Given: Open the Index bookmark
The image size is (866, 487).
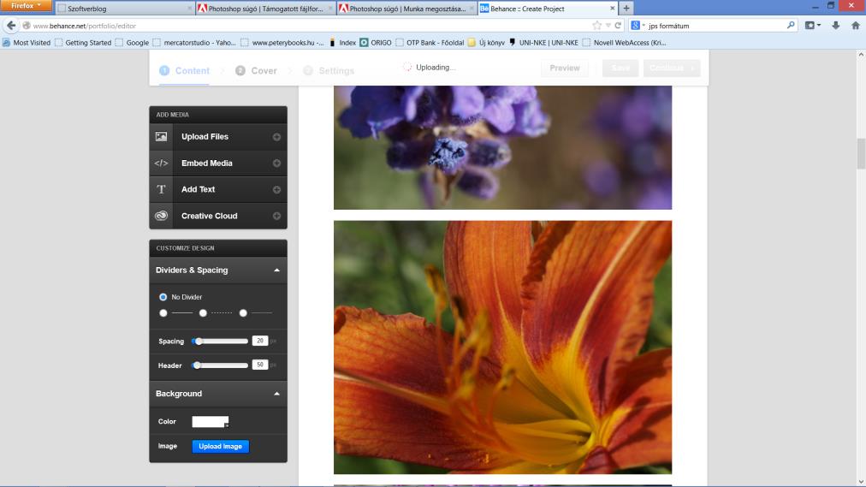Looking at the screenshot, I should (342, 43).
